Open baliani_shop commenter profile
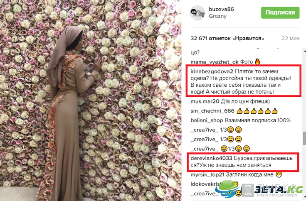 207,120
